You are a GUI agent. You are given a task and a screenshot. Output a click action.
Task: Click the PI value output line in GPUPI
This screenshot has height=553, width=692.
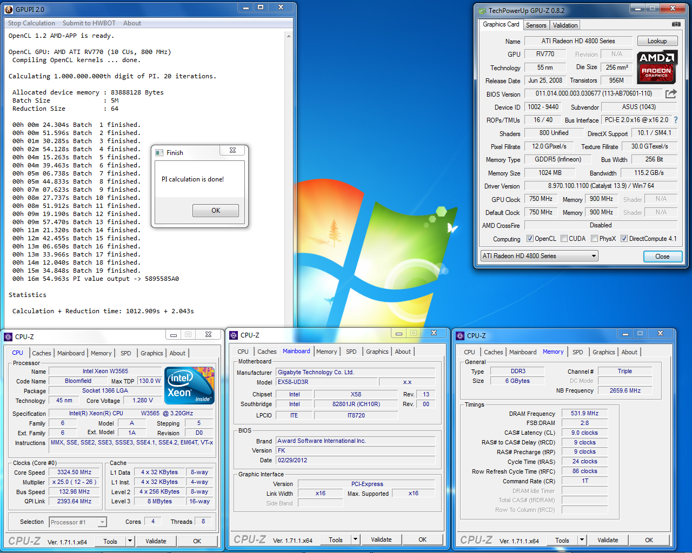pyautogui.click(x=96, y=279)
